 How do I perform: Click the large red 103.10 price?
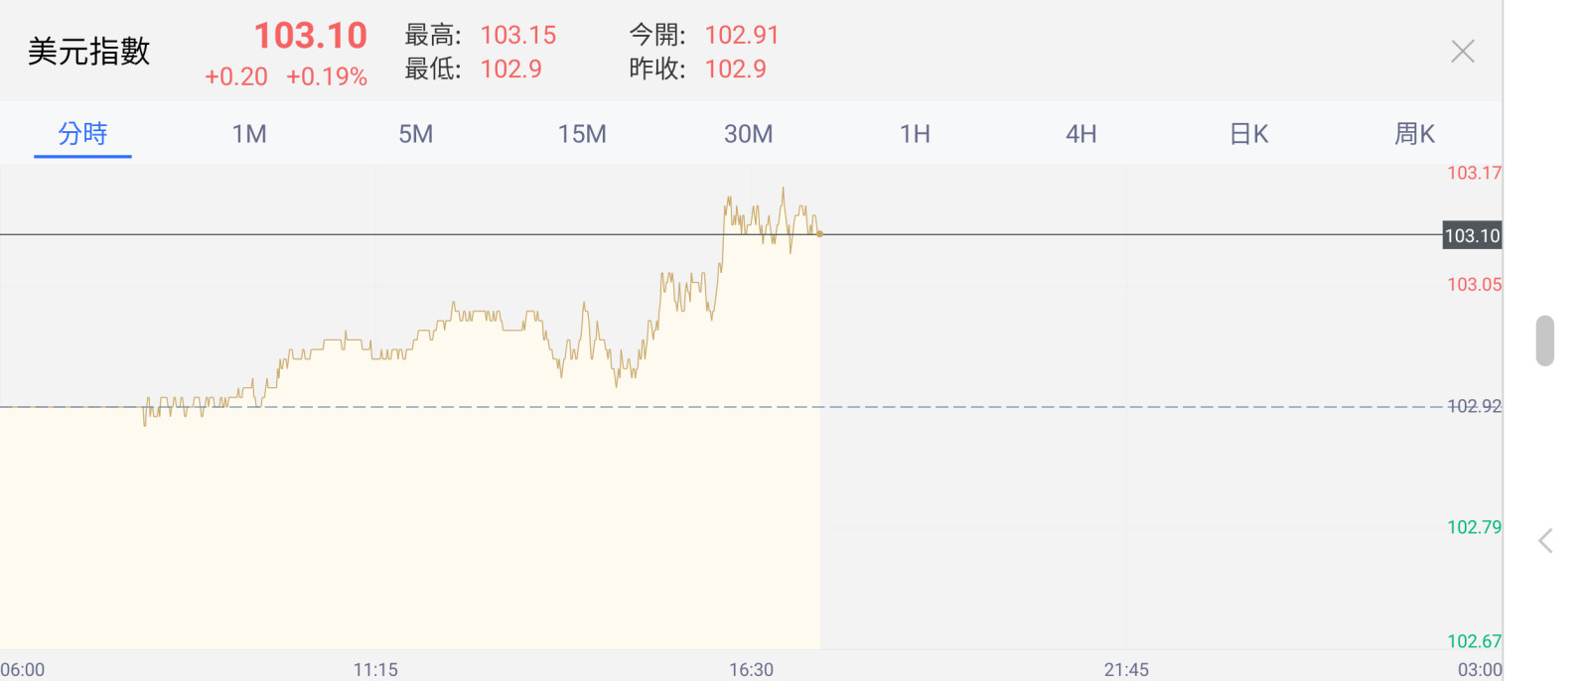(x=310, y=36)
